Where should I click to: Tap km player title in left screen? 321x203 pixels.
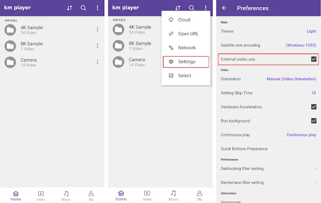pyautogui.click(x=18, y=8)
